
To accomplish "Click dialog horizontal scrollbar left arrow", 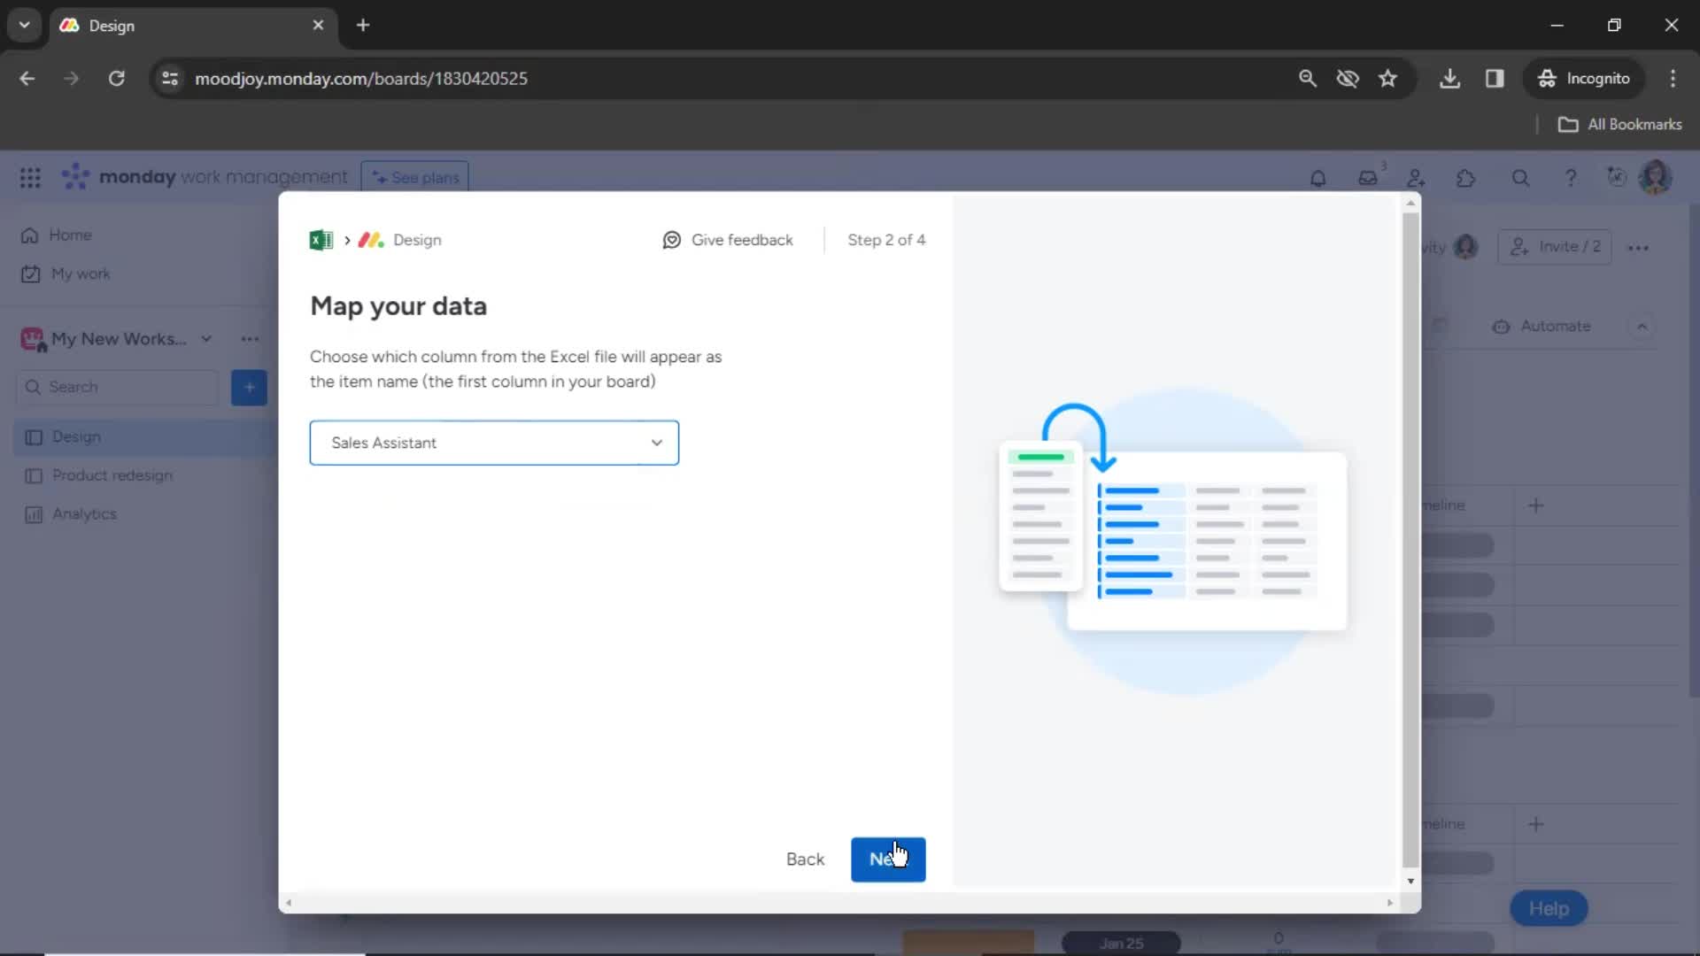I will [289, 903].
